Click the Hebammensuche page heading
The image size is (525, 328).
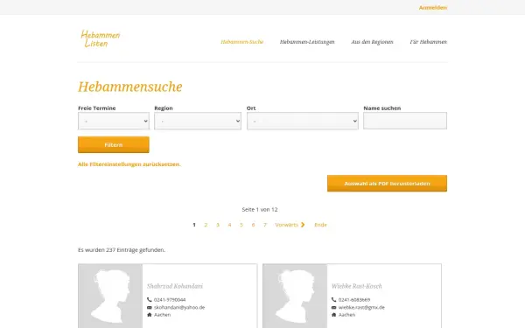click(x=129, y=87)
